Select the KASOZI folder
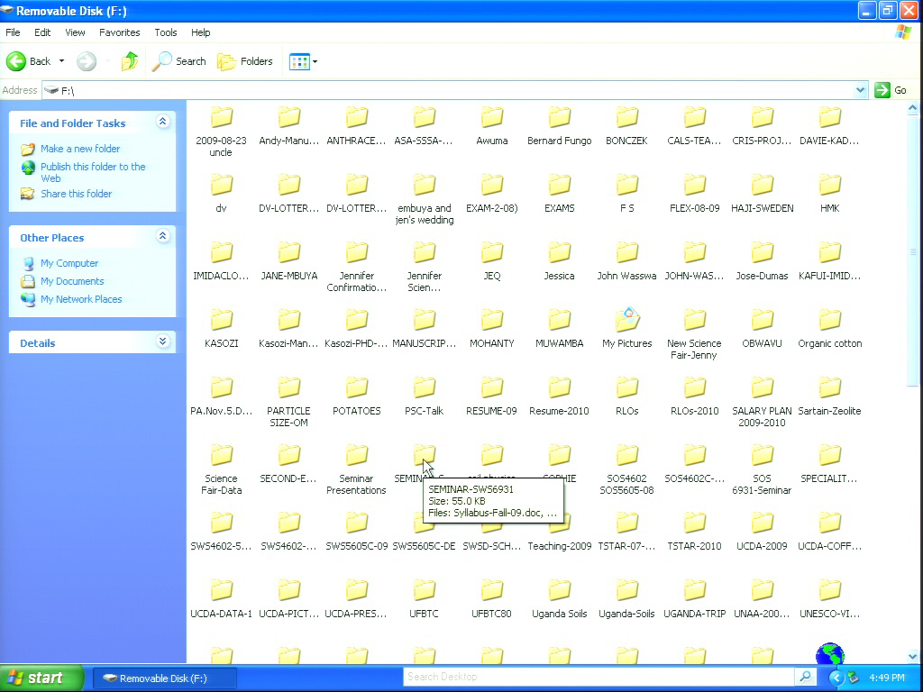Screen dimensions: 923x692 pos(222,329)
